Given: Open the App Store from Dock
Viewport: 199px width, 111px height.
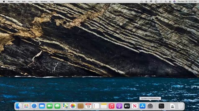Looking at the screenshot, I should coord(142,106).
